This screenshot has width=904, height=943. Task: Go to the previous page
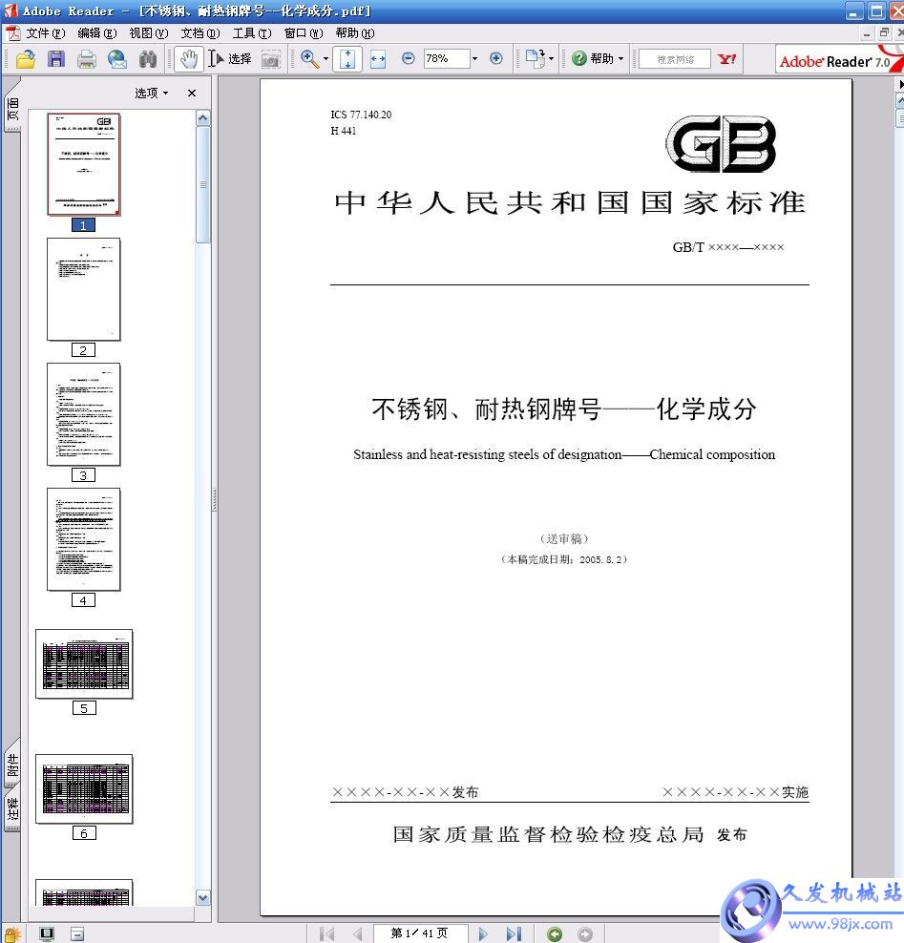click(x=358, y=933)
